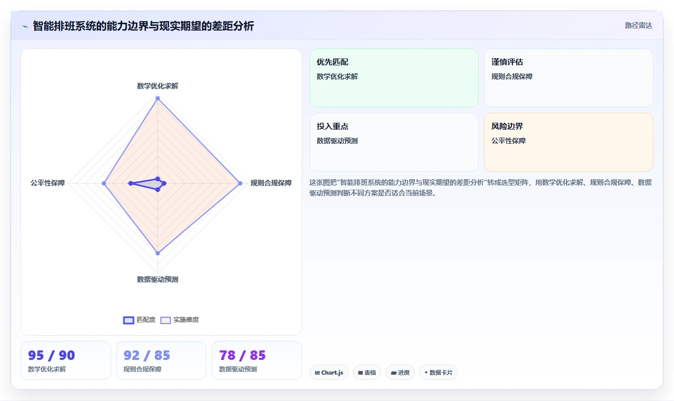674x401 pixels.
Task: Click 数学优化求解 text in 优先匹配 card
Action: click(x=337, y=76)
